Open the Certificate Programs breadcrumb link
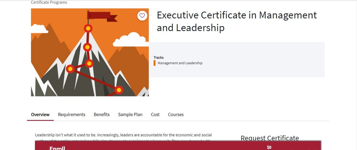The height and width of the screenshot is (150, 357). [49, 2]
